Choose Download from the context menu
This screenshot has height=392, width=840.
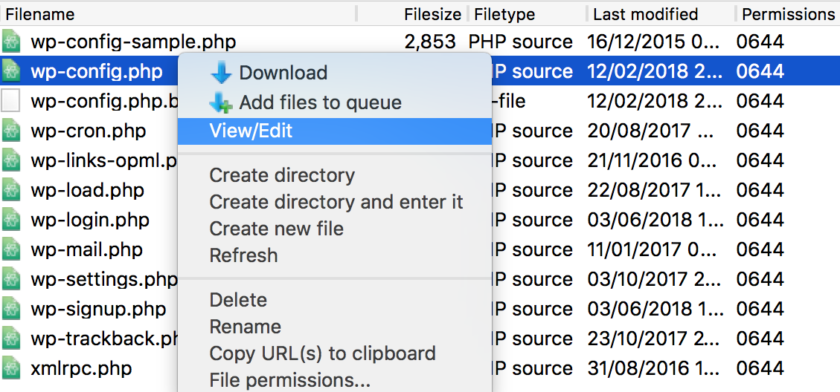click(335, 73)
